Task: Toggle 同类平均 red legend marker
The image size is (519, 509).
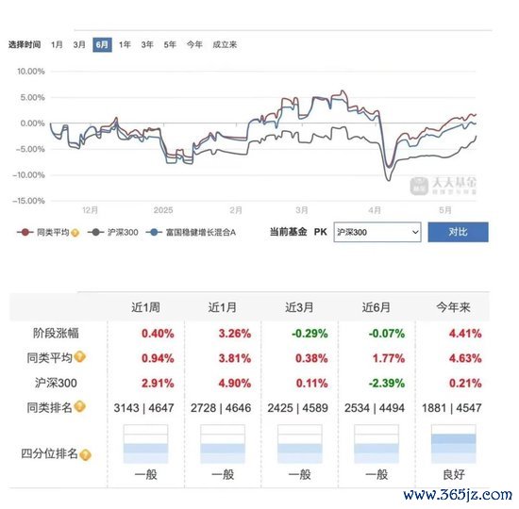Action: [x=25, y=232]
